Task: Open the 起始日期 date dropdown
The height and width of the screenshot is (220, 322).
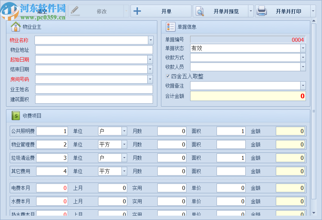Action: (151, 60)
